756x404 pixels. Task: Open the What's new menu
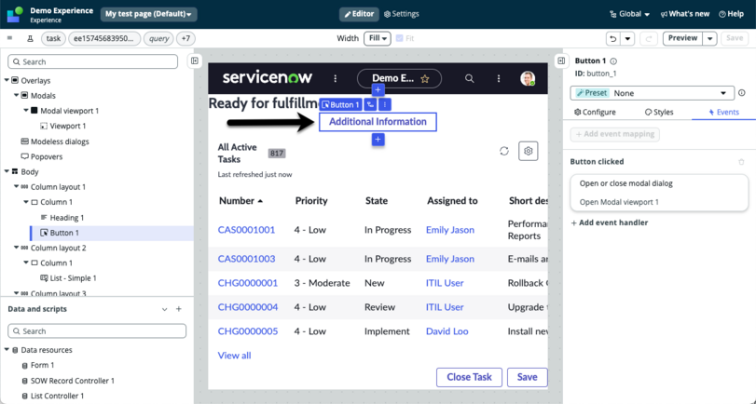point(684,14)
